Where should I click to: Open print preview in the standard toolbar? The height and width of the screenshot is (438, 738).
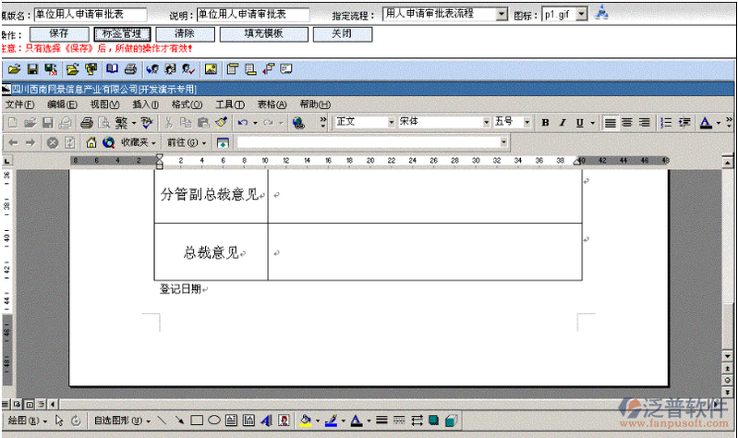pyautogui.click(x=103, y=123)
